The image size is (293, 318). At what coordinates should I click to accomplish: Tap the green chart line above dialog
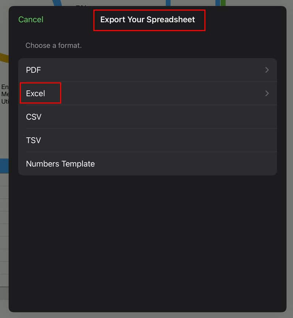tap(223, 3)
